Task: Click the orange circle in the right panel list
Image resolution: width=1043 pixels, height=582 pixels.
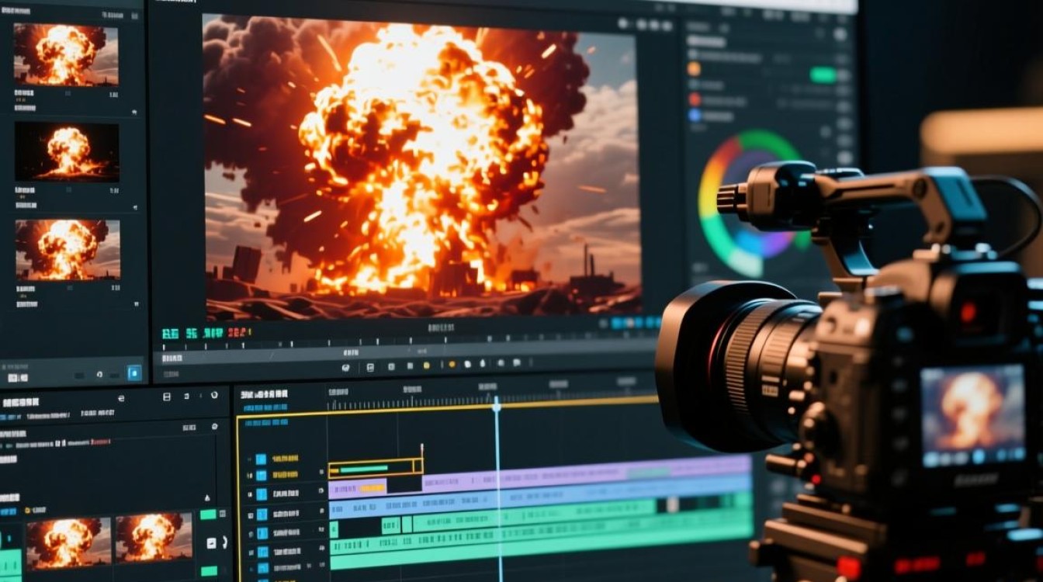Action: 694,68
